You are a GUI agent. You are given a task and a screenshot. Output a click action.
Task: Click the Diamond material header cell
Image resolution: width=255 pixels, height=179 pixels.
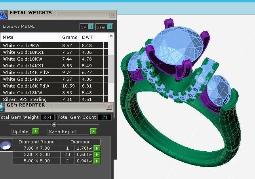[x=80, y=142]
